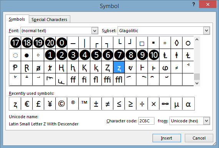Select the capital P with stroke symbol

click(x=15, y=67)
